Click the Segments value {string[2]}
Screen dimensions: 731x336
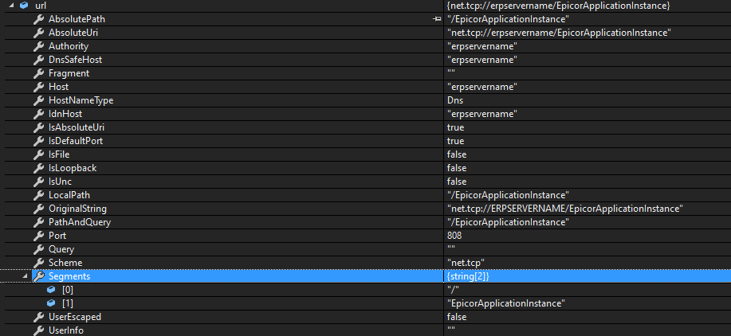(468, 276)
